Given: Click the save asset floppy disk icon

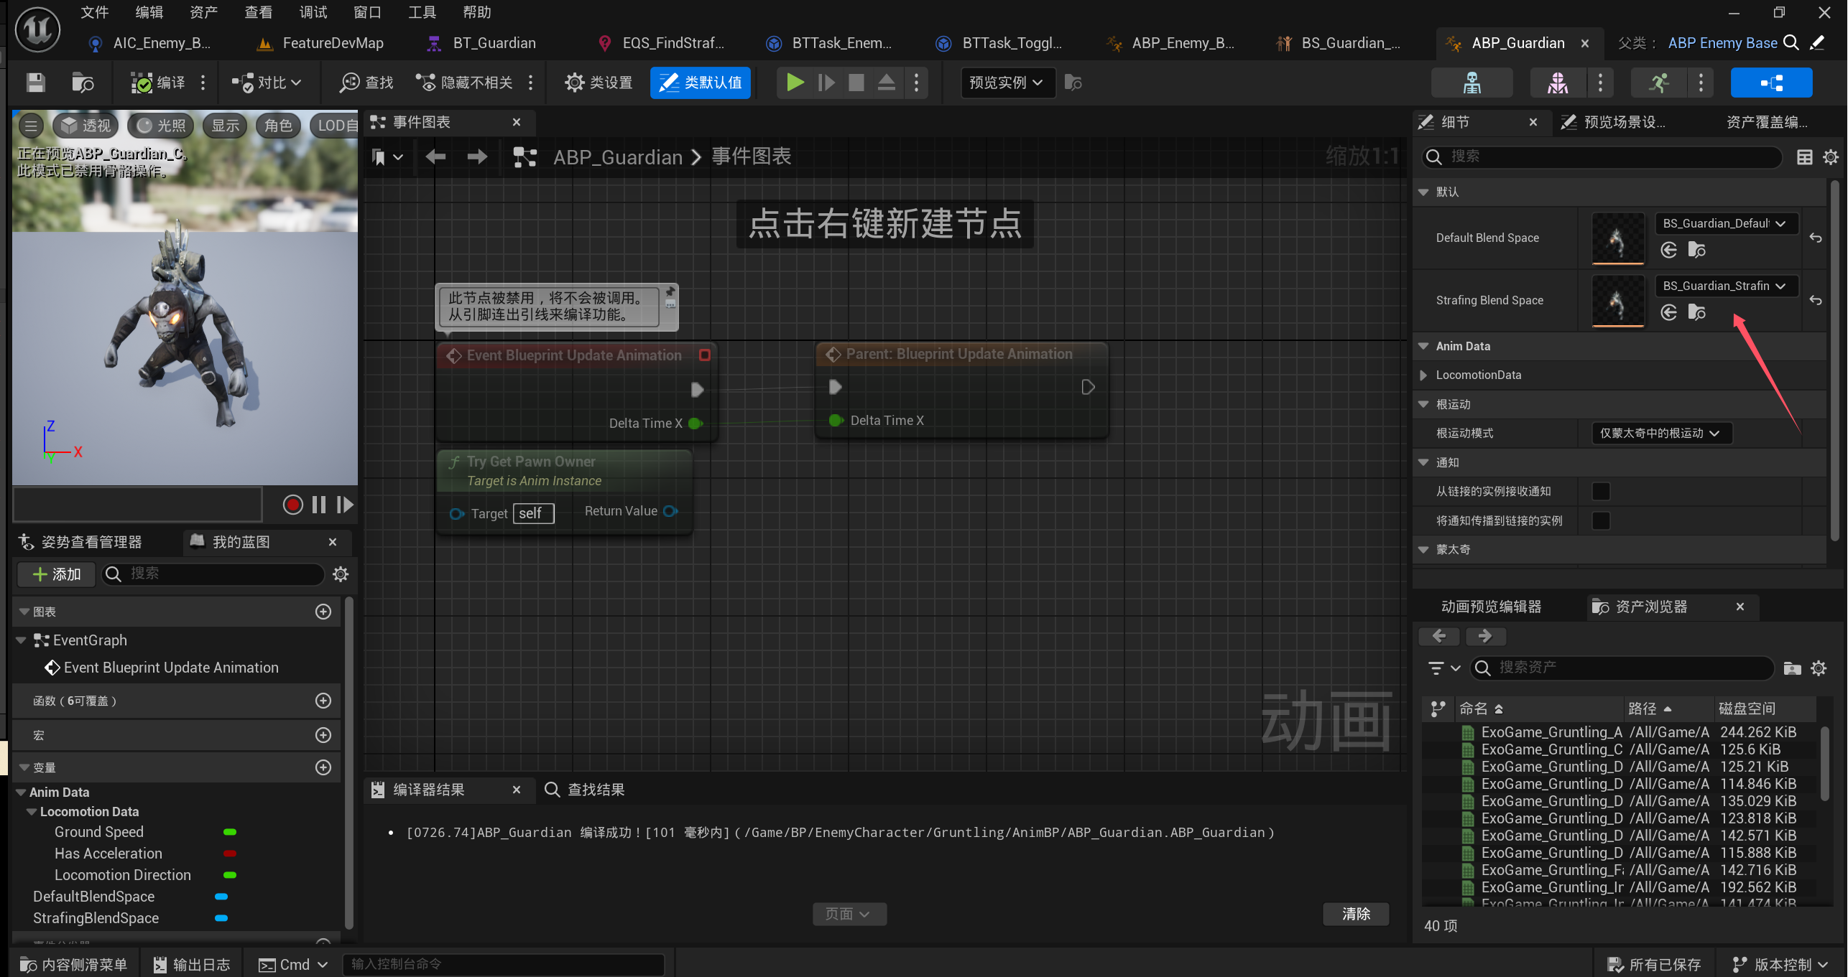Looking at the screenshot, I should [35, 83].
